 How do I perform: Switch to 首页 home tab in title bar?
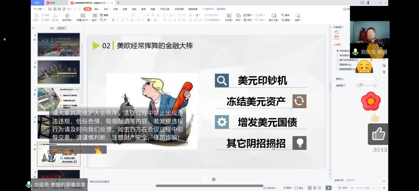click(38, 3)
